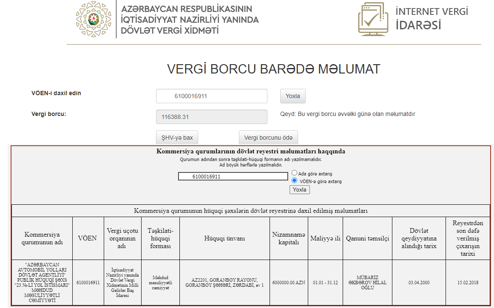Click the 'Kommersiya qurumunun adı' column header
This screenshot has width=494, height=308.
coord(42,238)
